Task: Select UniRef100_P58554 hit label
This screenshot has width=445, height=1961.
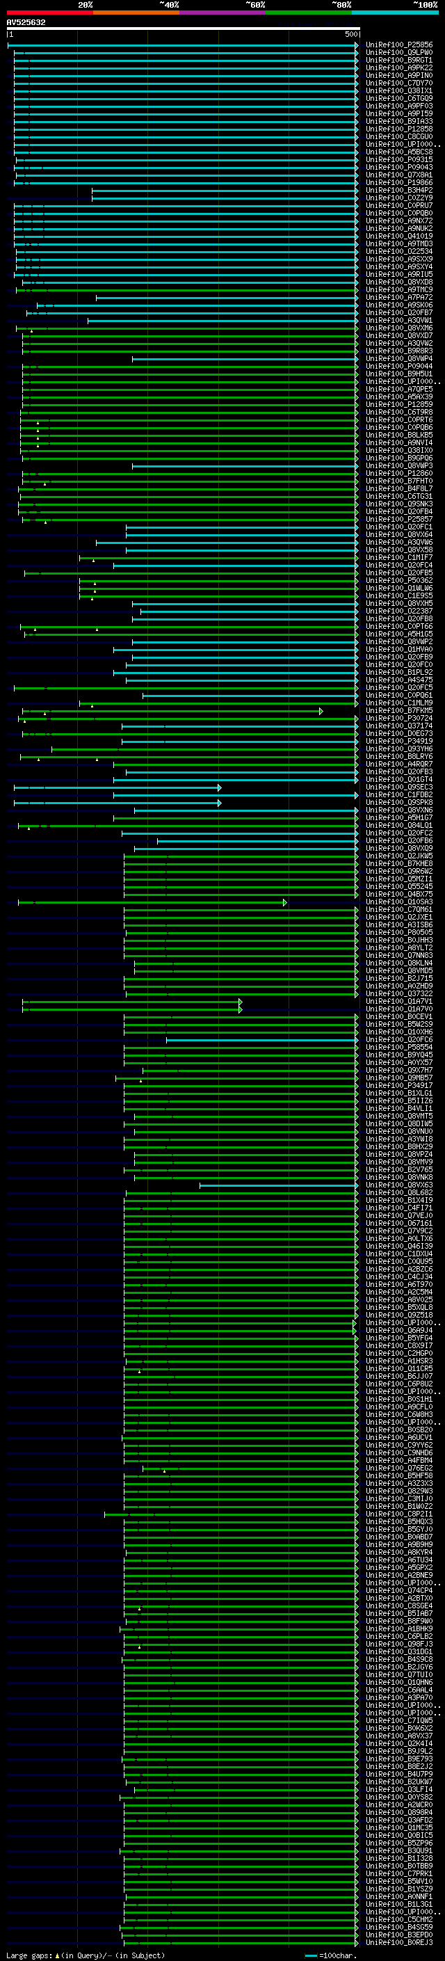Action: (399, 1047)
